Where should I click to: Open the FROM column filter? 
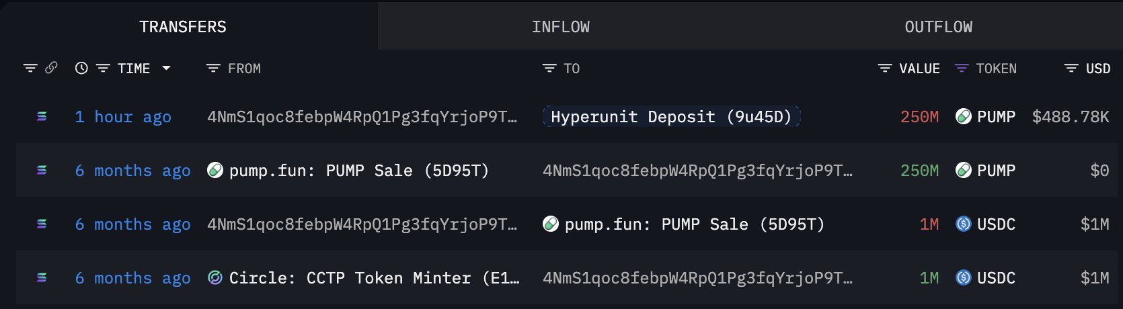click(x=213, y=69)
